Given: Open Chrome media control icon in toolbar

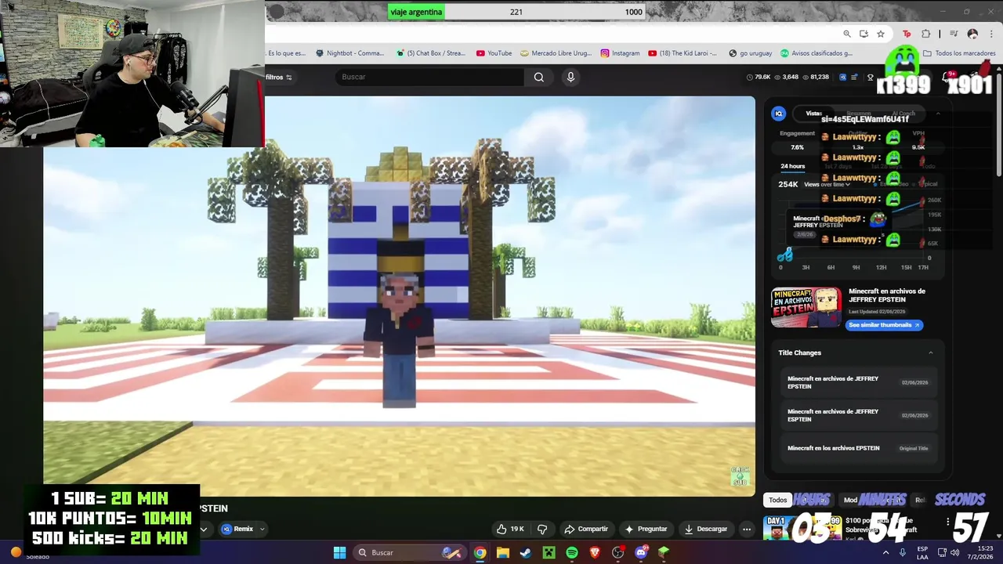Looking at the screenshot, I should (954, 34).
